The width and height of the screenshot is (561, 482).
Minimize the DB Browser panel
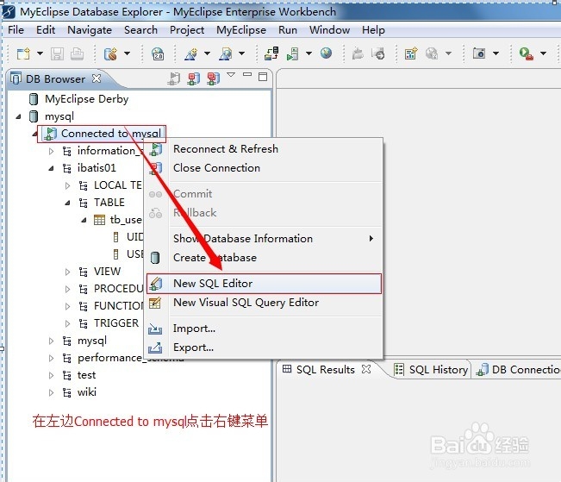(247, 75)
